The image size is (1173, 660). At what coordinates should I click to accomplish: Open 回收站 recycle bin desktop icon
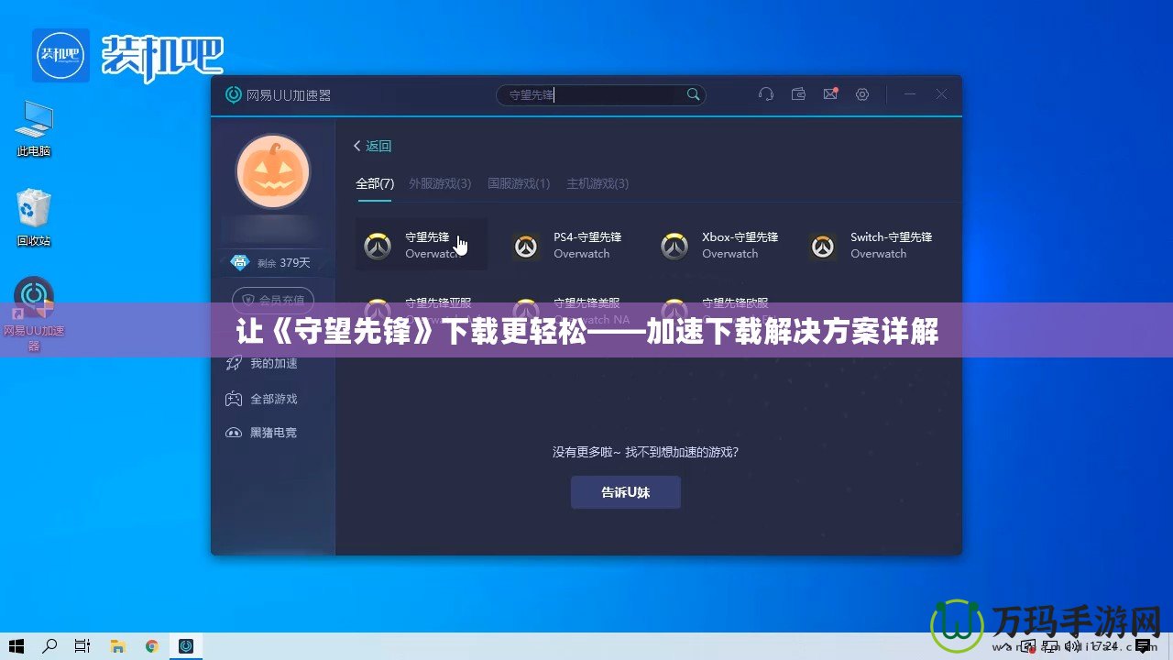click(x=34, y=218)
